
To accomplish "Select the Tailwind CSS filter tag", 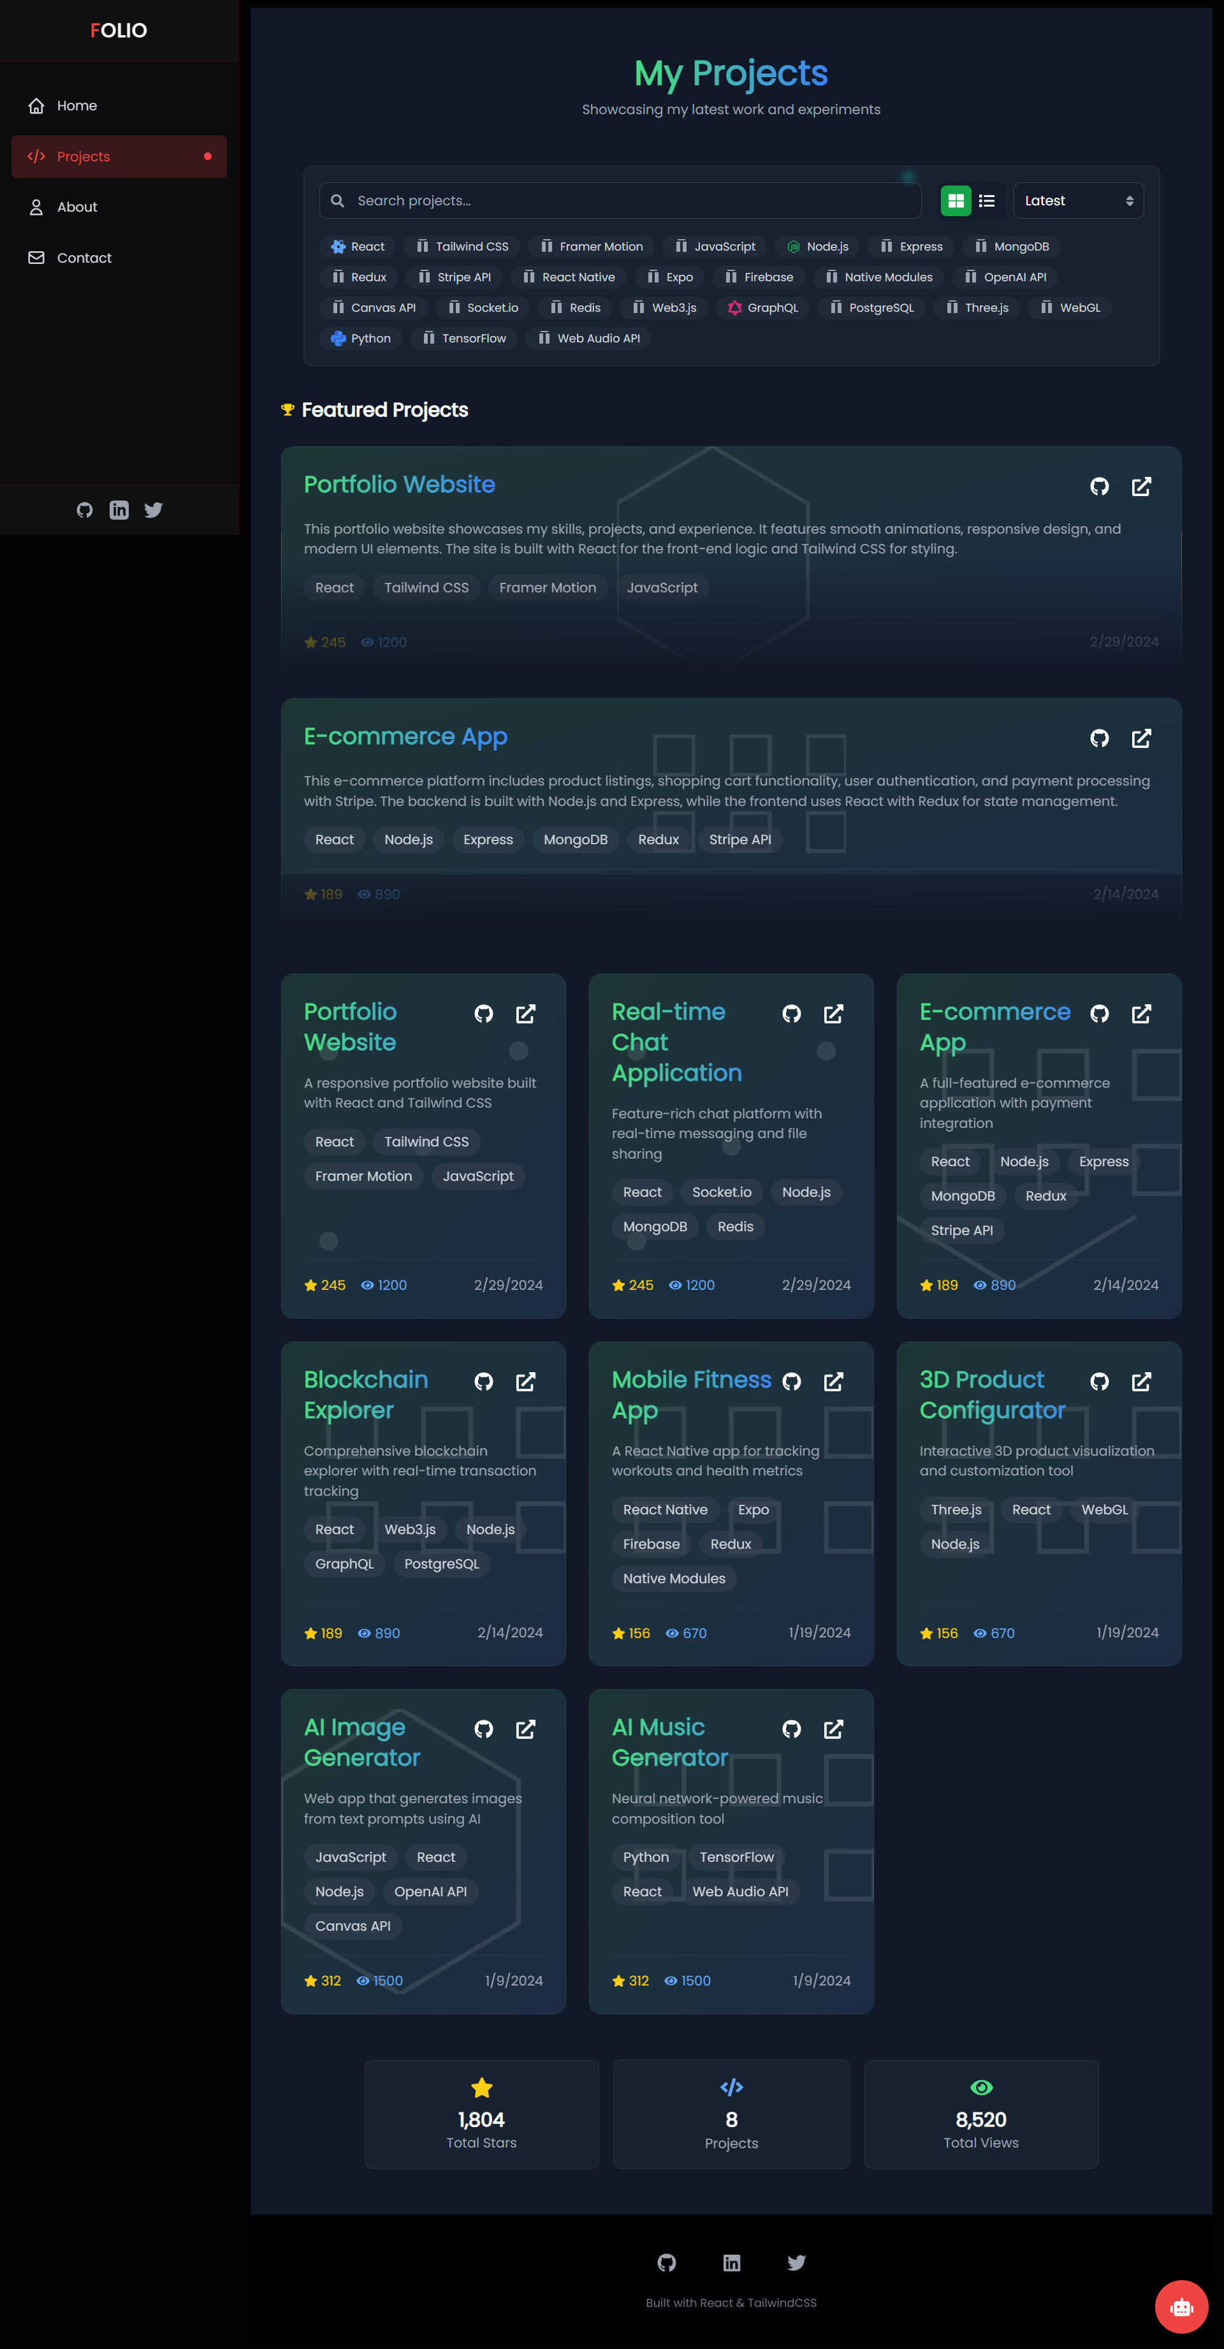I will pyautogui.click(x=462, y=246).
